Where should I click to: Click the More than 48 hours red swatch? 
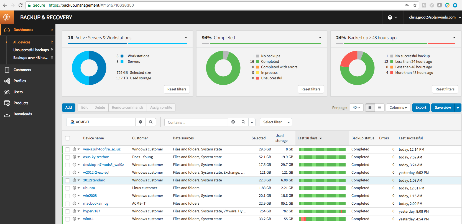click(x=392, y=73)
